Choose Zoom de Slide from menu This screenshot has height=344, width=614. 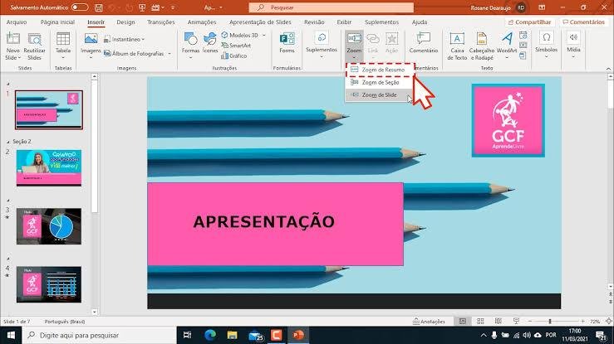tap(379, 94)
